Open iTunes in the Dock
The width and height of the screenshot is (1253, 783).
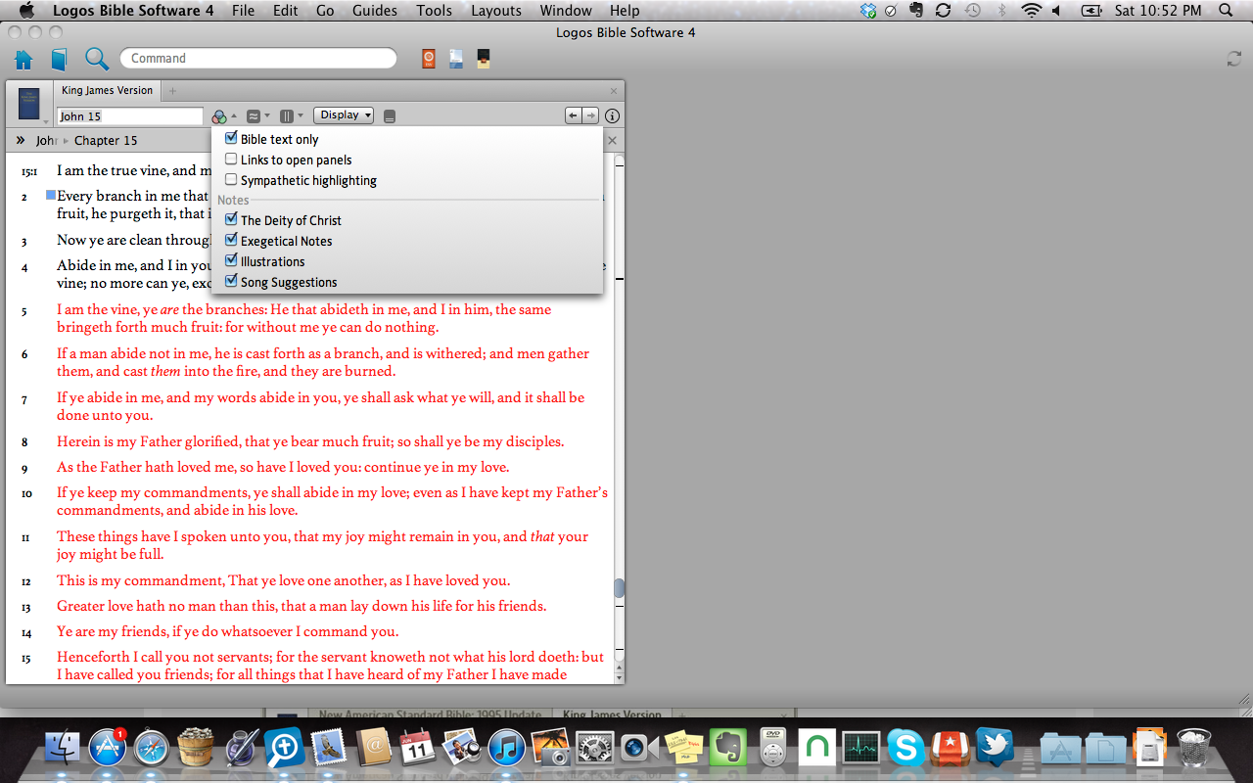[x=507, y=749]
